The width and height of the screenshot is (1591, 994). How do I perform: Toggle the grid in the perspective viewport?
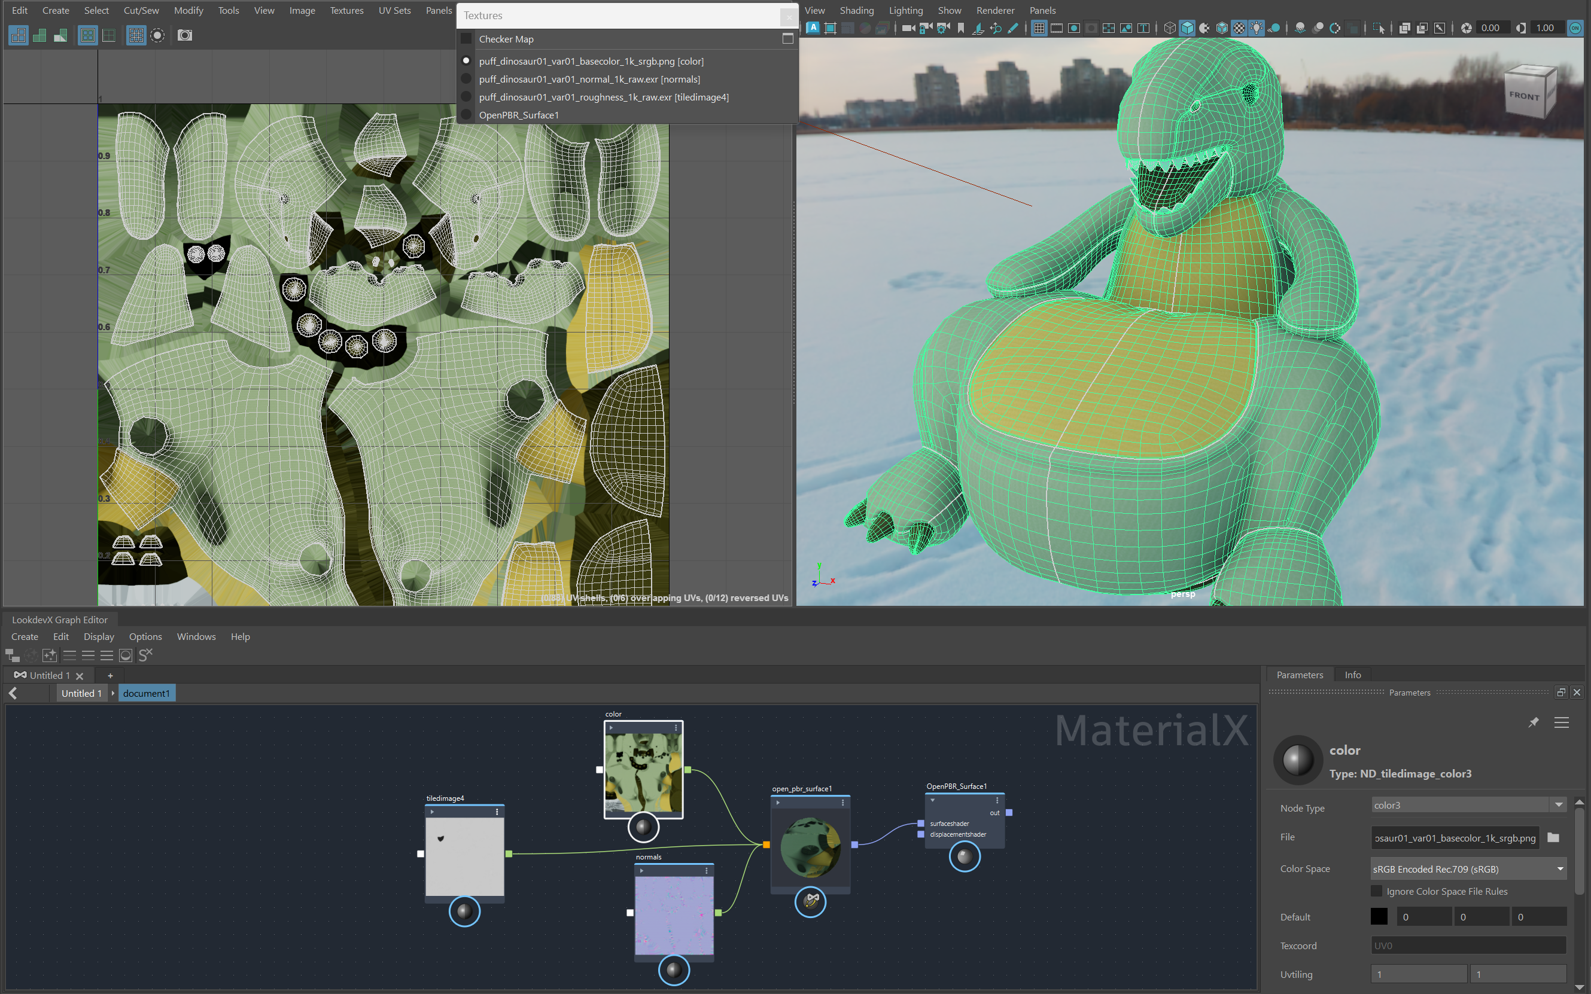[1041, 29]
